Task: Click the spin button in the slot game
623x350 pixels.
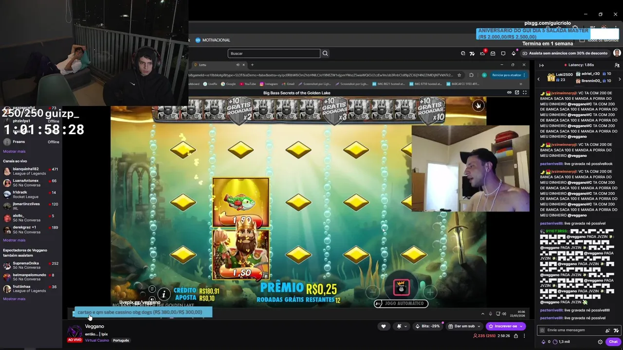Action: coord(402,287)
